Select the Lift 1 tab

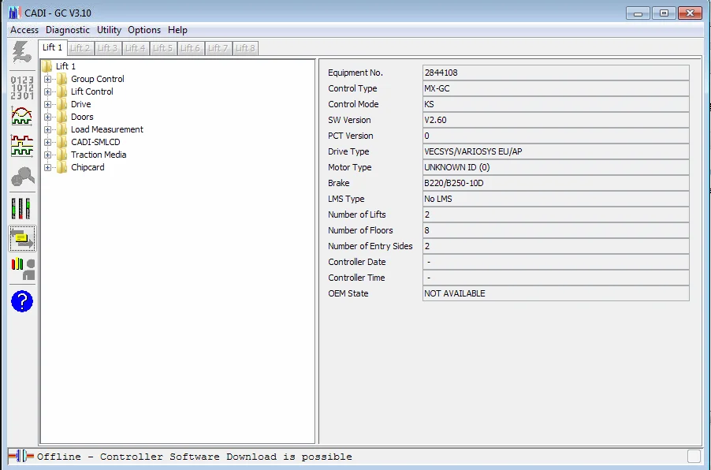click(53, 47)
